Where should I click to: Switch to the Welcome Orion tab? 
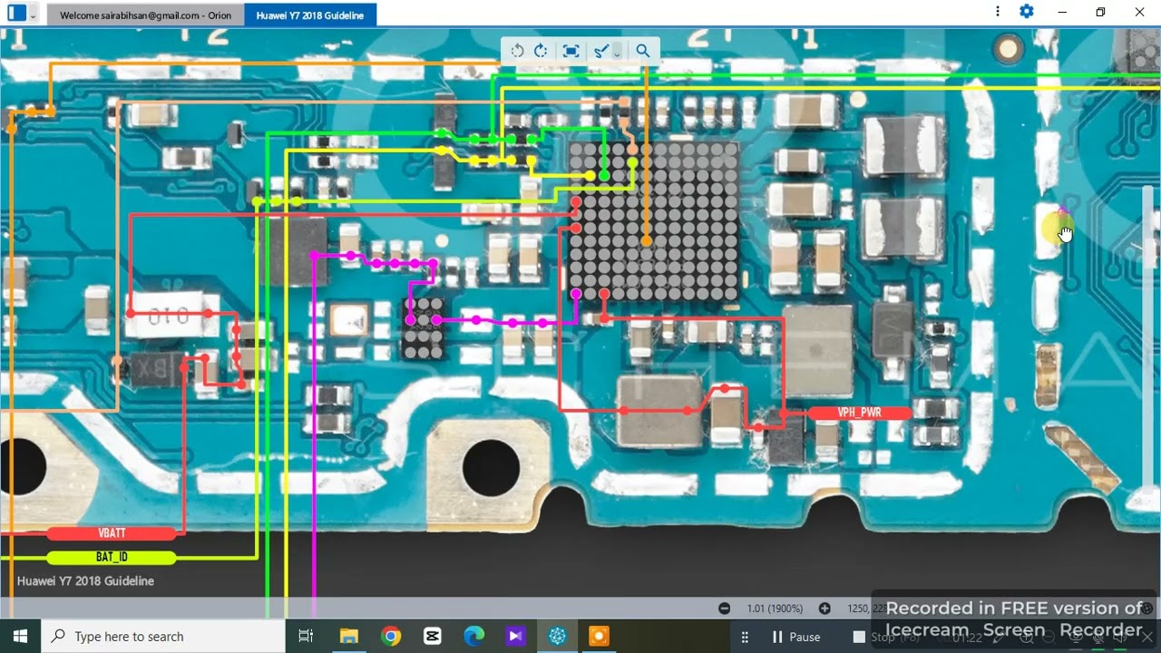point(145,15)
